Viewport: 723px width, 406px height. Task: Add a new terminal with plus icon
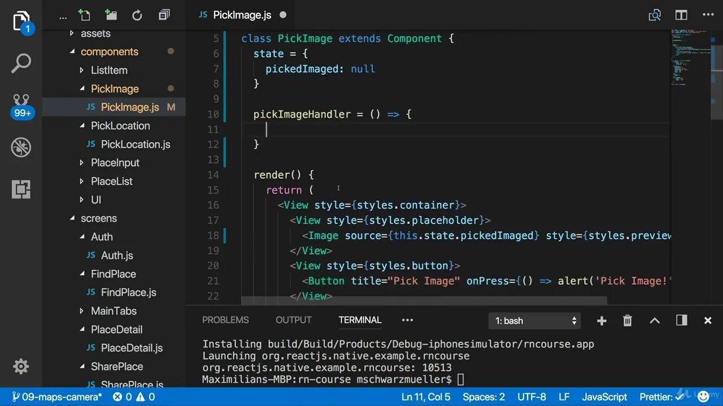pos(602,321)
